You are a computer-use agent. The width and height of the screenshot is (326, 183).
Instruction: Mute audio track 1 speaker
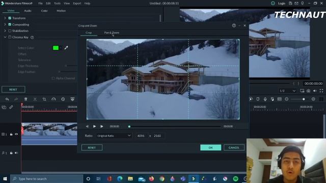(x=16, y=153)
